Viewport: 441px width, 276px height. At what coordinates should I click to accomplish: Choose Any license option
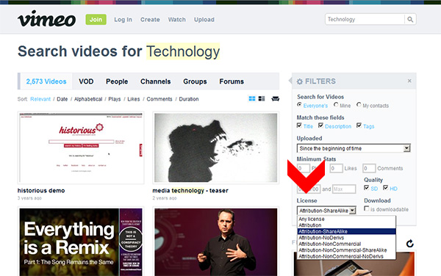coord(346,219)
